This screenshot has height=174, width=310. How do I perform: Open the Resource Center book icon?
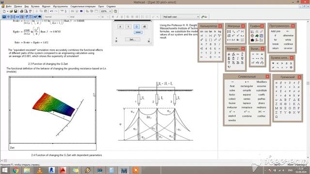click(115, 11)
